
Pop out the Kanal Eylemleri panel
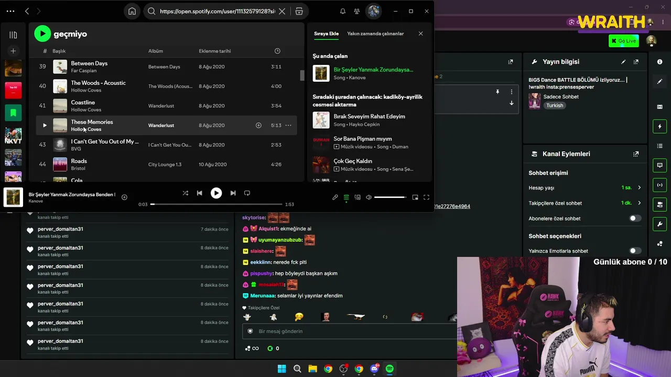click(x=636, y=154)
